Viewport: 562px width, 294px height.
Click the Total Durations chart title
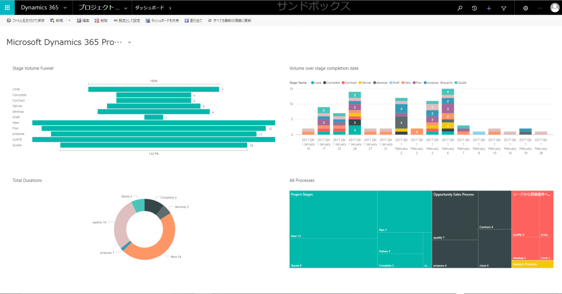pos(27,180)
